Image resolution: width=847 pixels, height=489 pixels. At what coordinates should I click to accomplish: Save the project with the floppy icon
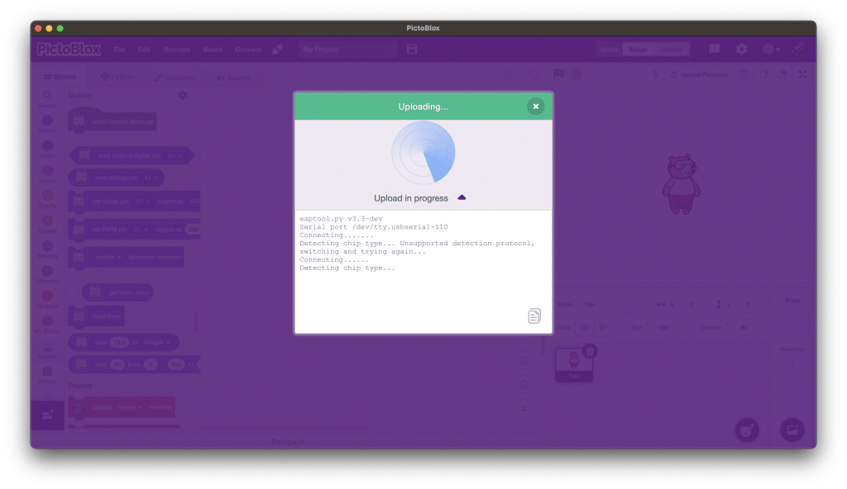coord(412,49)
